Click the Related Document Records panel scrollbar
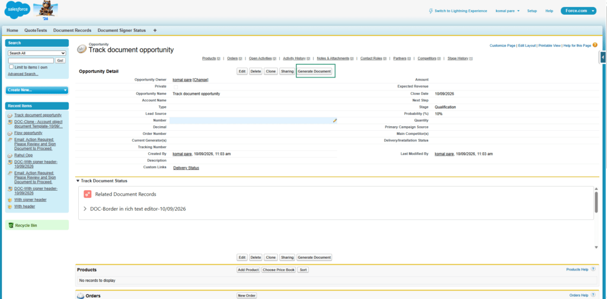 point(596,201)
